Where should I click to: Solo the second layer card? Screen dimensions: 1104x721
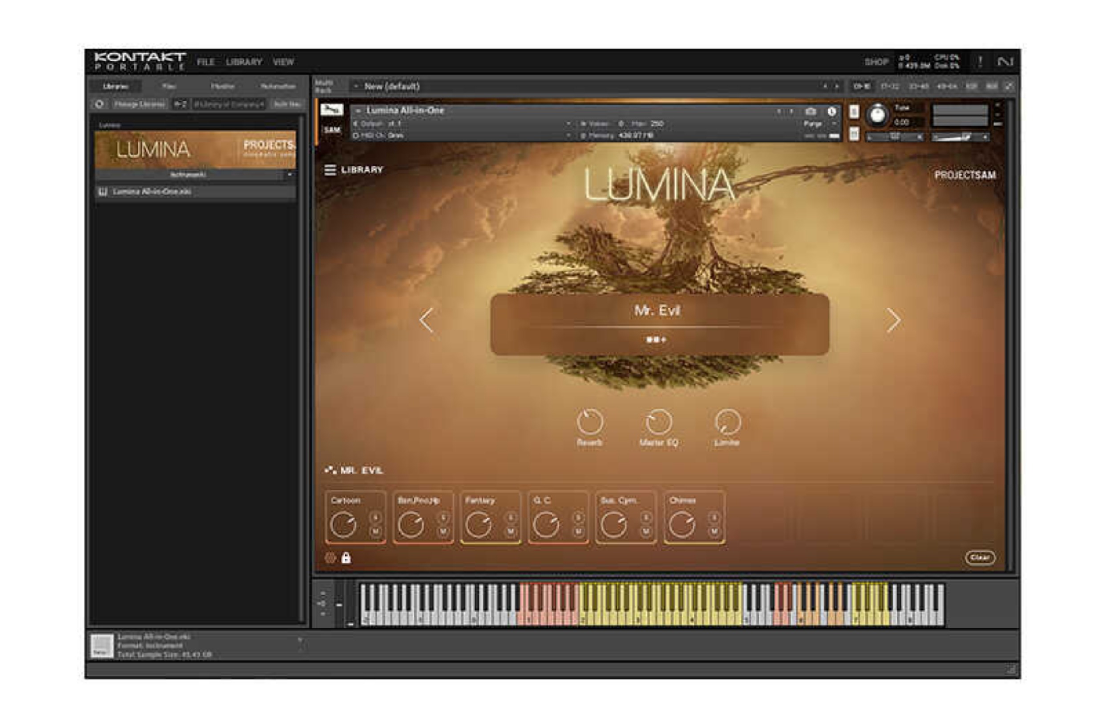coord(443,518)
